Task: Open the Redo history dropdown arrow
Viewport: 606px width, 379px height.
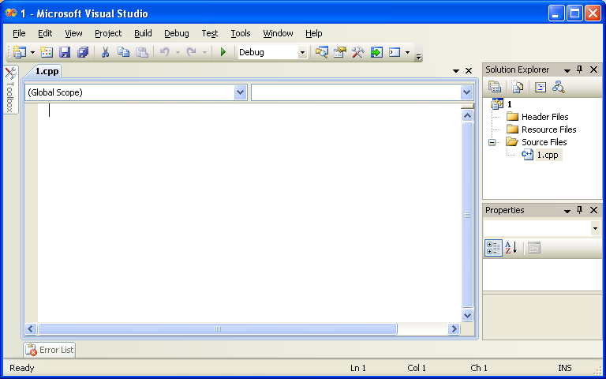Action: click(x=204, y=52)
